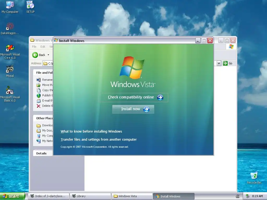Select the Recycle Bin icon

coord(254,178)
